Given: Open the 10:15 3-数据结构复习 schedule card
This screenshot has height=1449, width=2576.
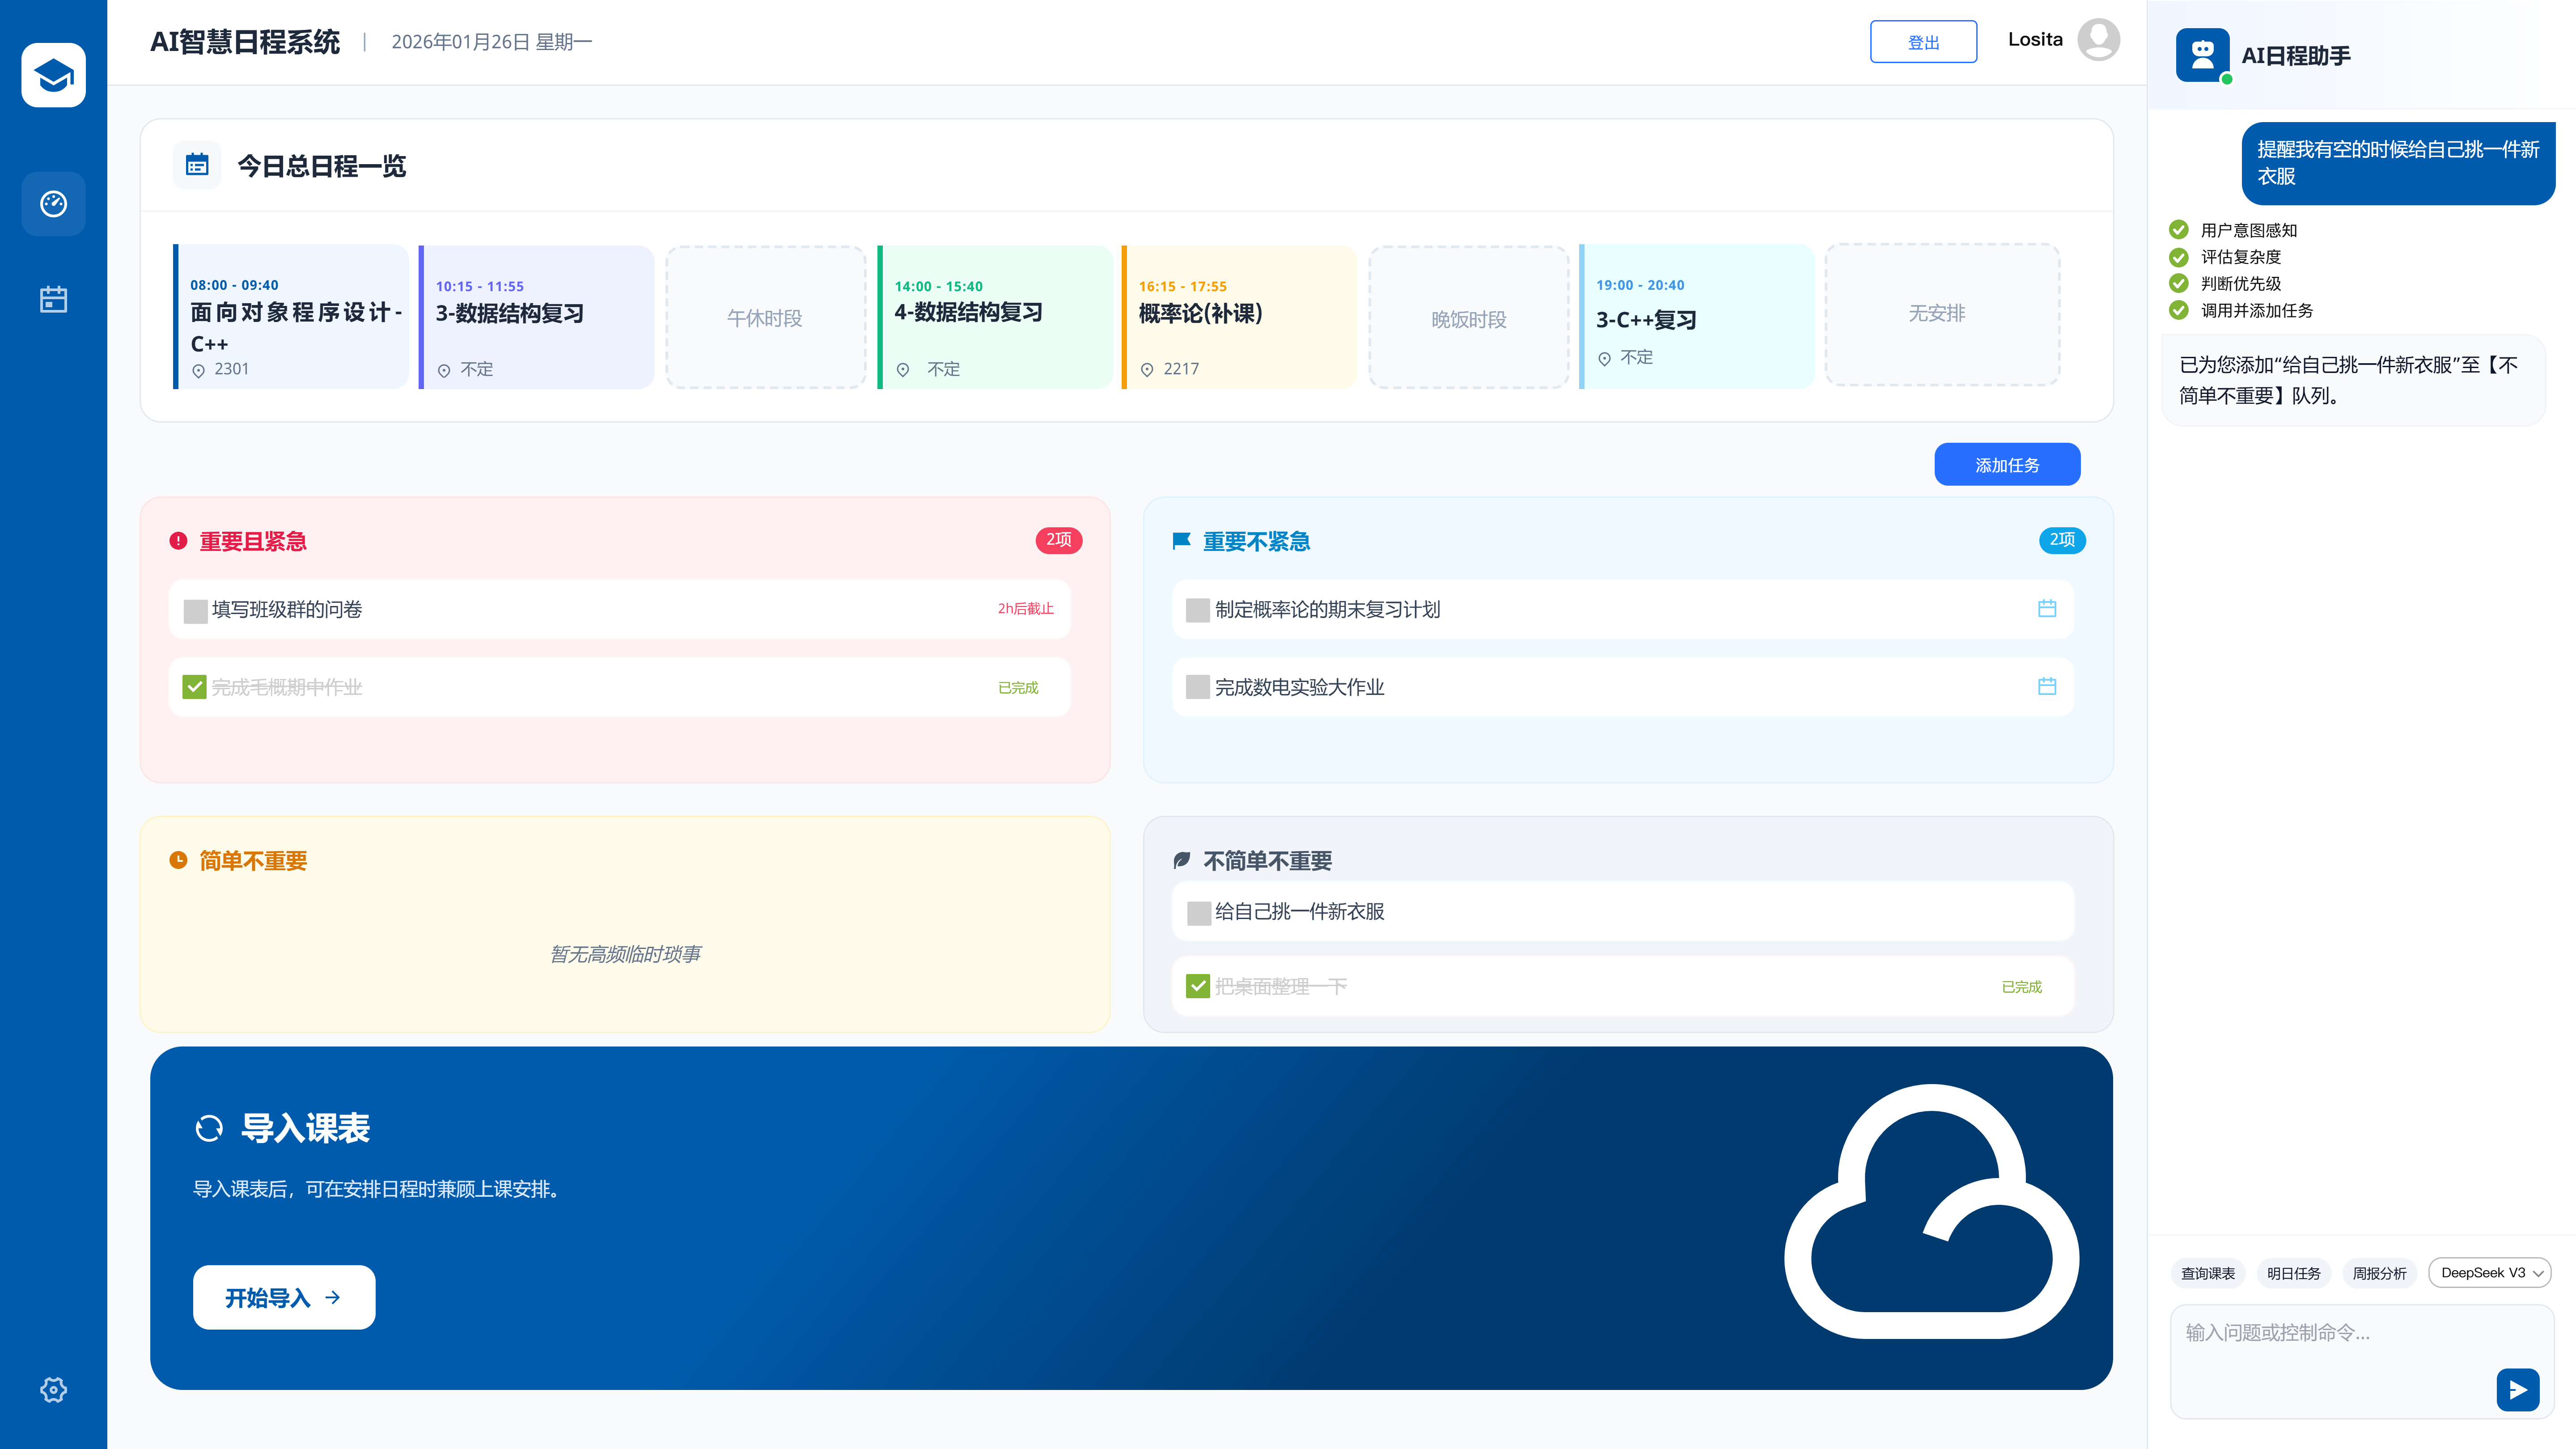Looking at the screenshot, I should [x=536, y=317].
